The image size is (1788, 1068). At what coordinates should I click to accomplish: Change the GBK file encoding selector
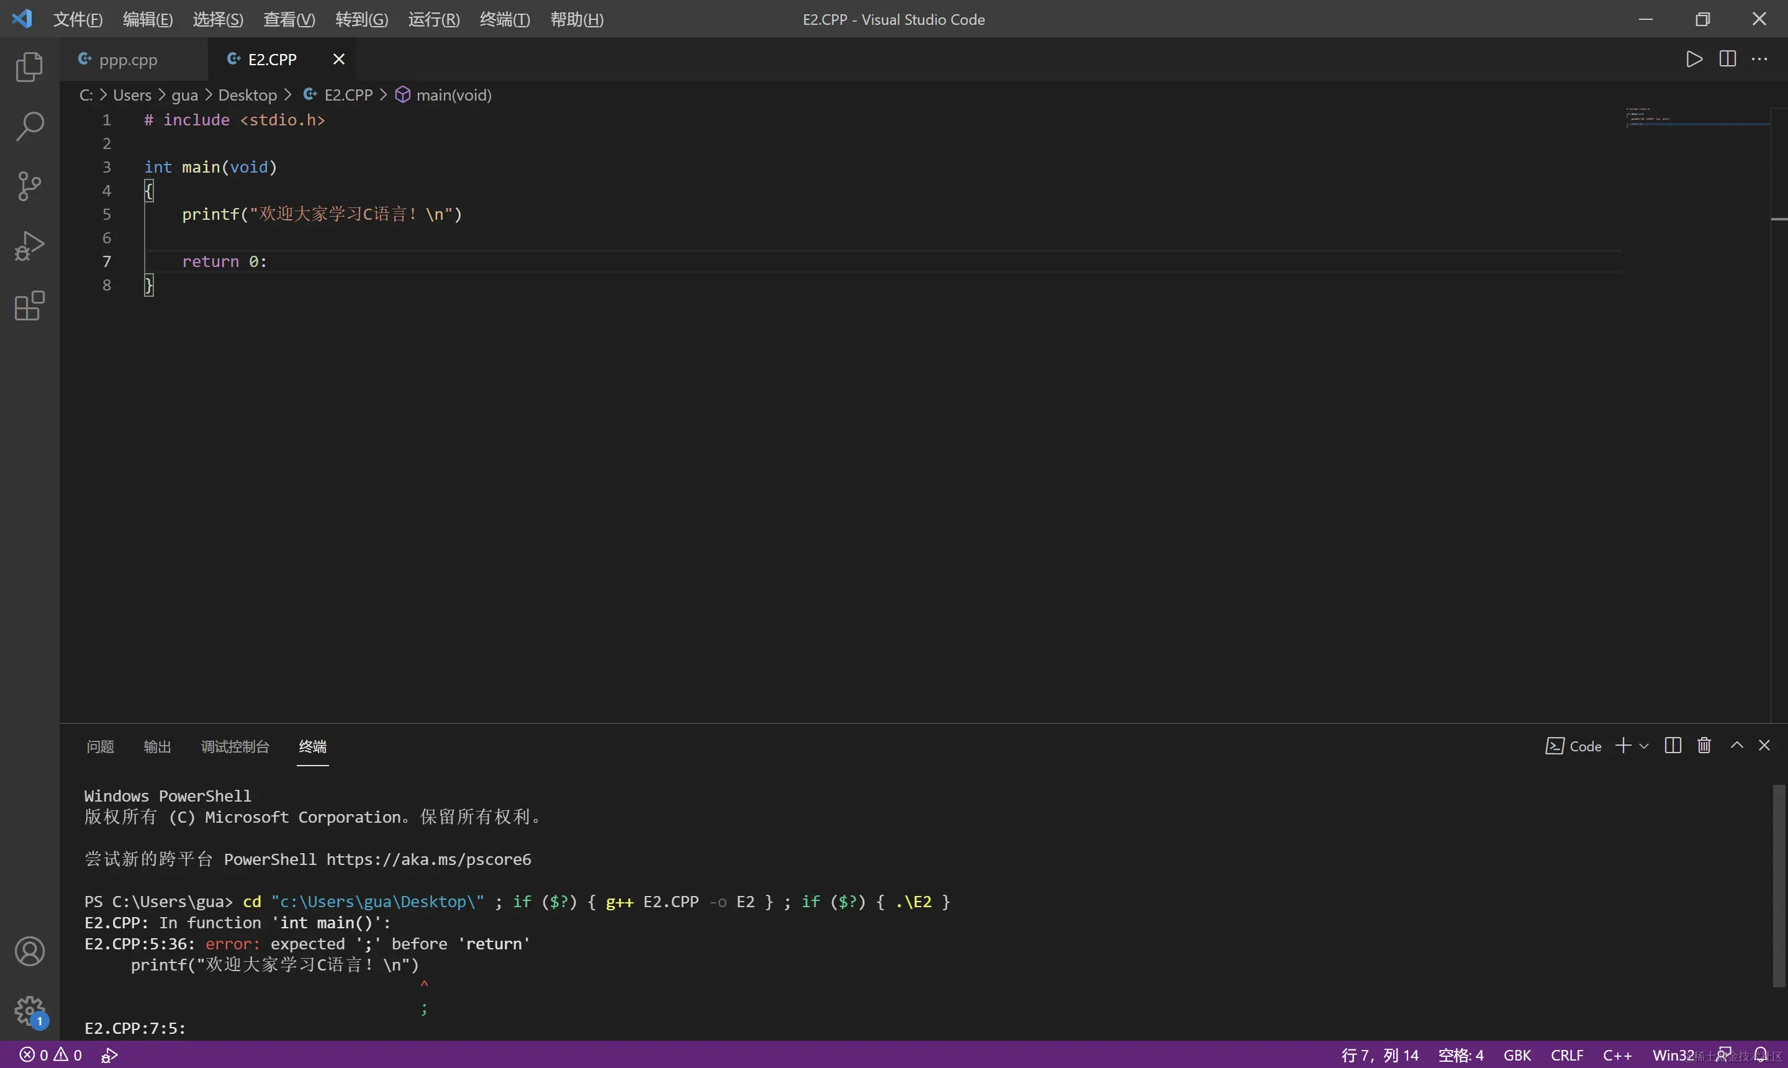[x=1517, y=1055]
